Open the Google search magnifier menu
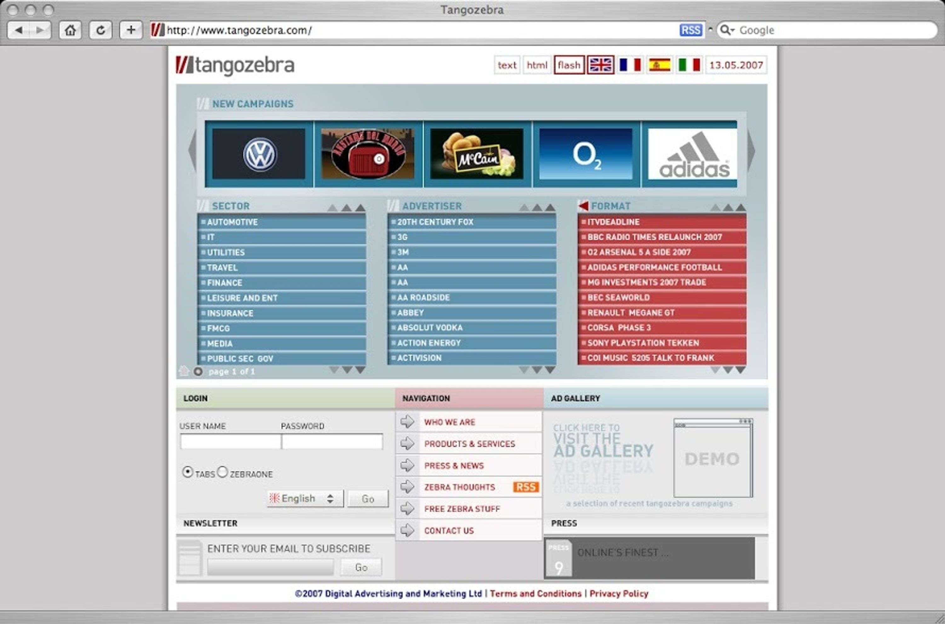This screenshot has height=624, width=945. 727,30
